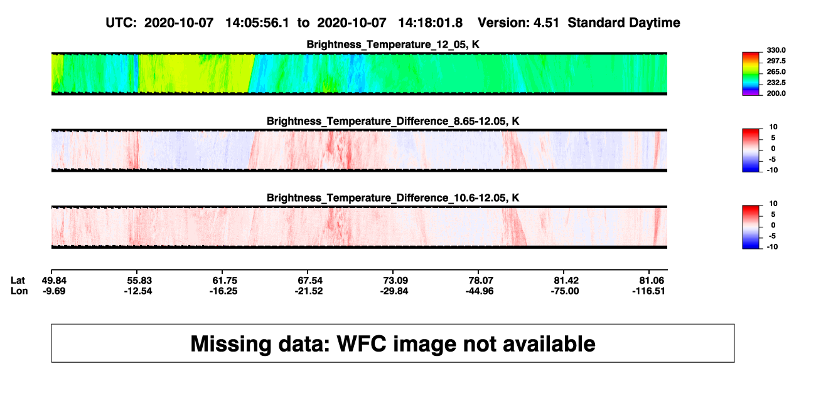Click the 10.6-12.05 difference image strip
The image size is (816, 418).
coord(359,227)
